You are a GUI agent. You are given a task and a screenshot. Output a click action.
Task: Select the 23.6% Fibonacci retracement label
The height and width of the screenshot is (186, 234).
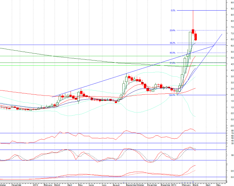click(x=173, y=30)
